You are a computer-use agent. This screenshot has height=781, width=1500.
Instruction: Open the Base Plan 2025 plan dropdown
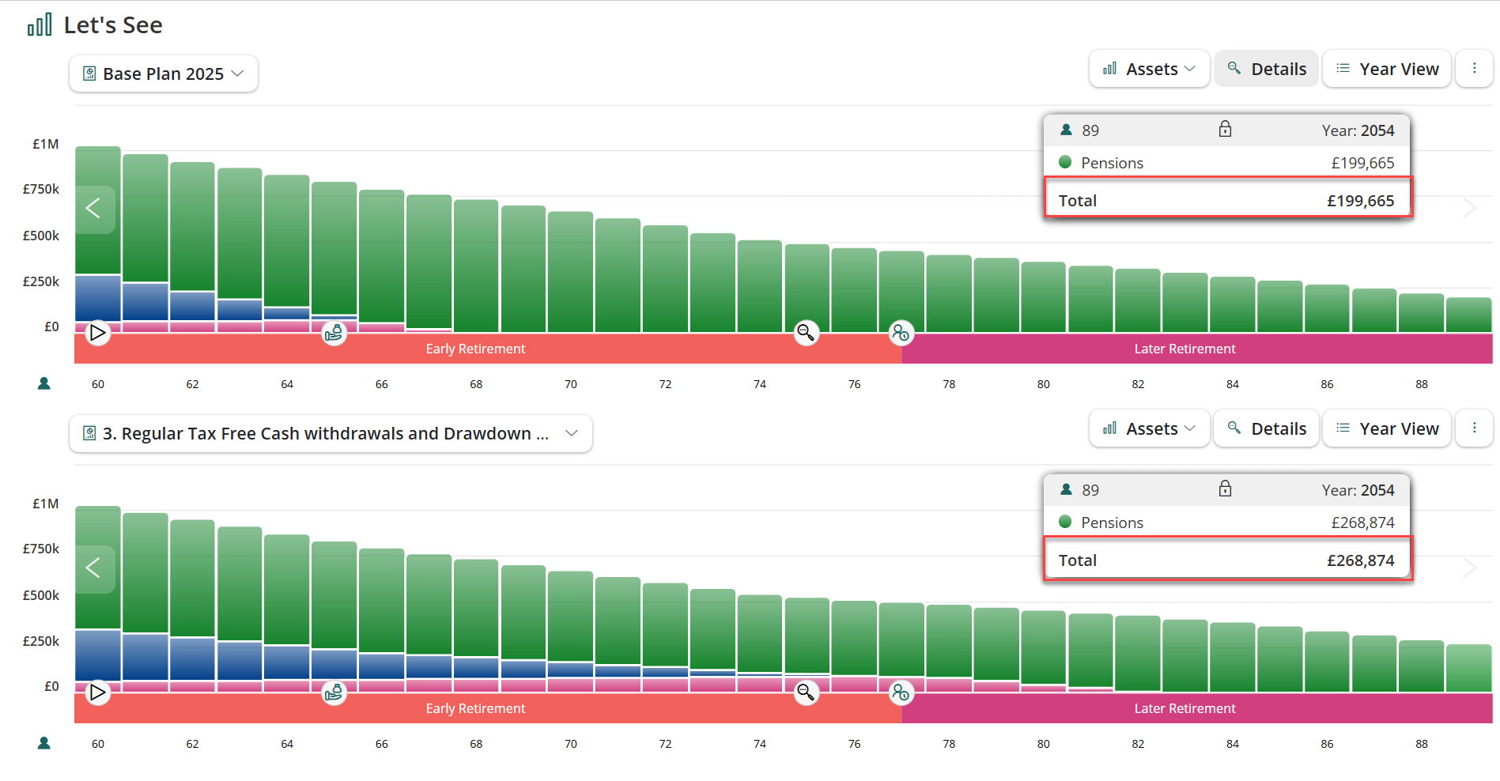[164, 74]
